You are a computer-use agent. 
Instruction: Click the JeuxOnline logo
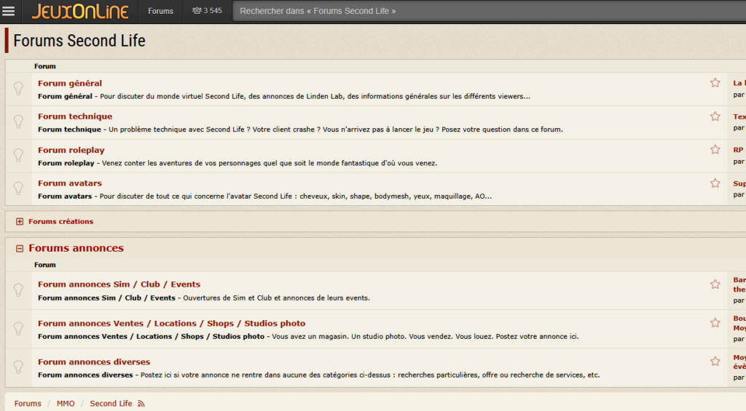(80, 11)
